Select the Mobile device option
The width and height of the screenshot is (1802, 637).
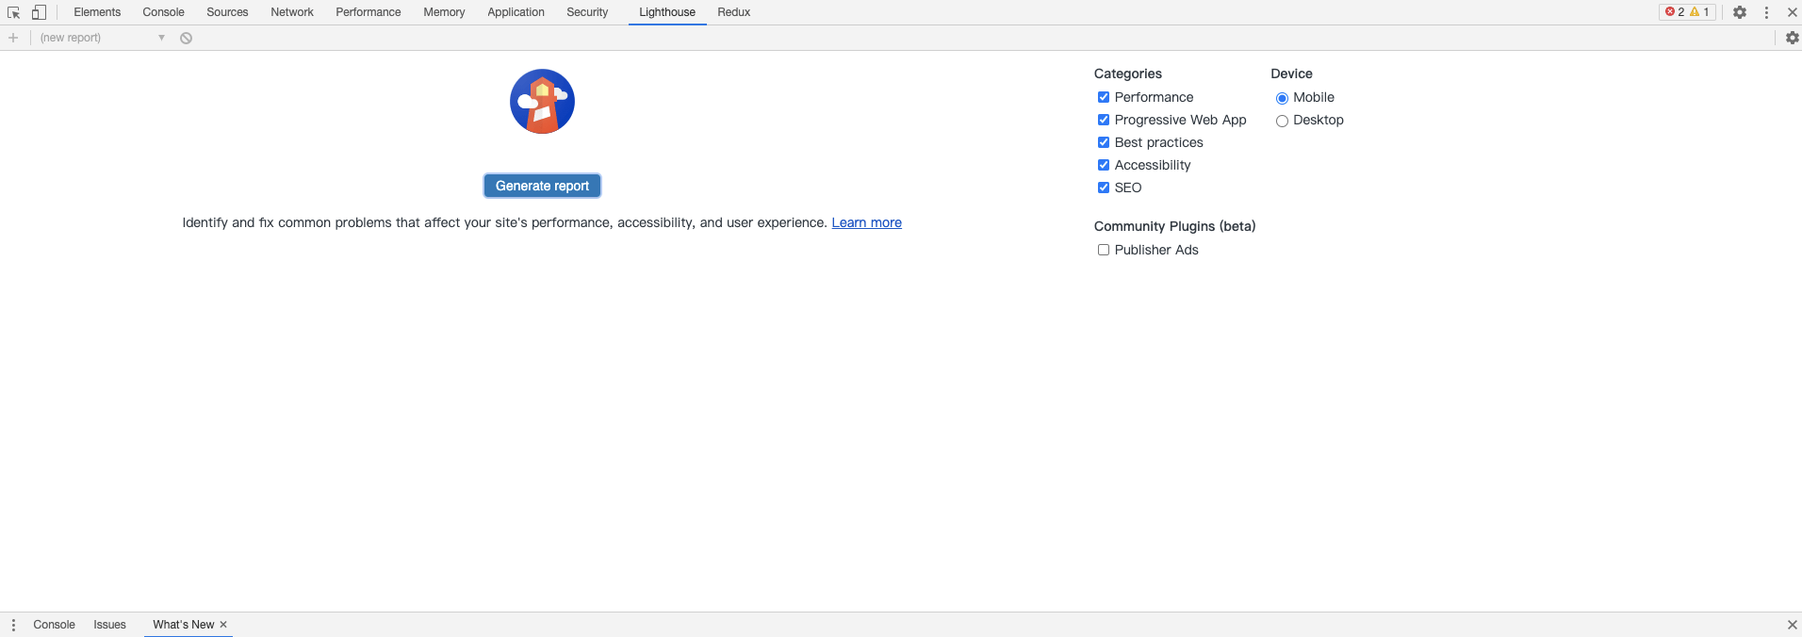[x=1282, y=98]
